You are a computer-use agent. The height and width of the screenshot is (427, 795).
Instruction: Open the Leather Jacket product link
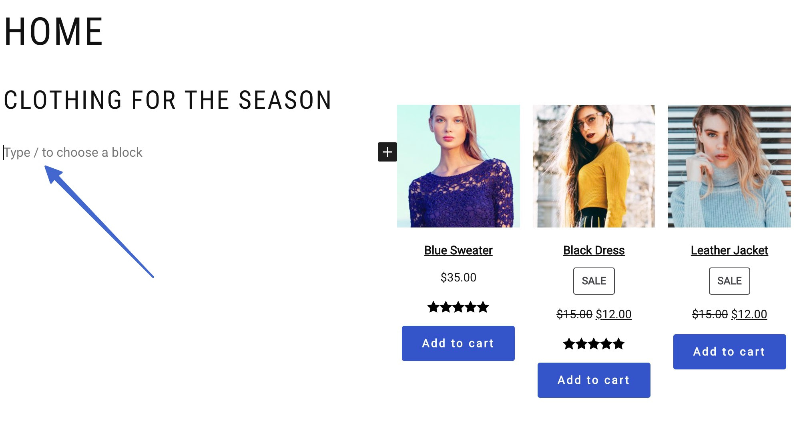pos(729,250)
